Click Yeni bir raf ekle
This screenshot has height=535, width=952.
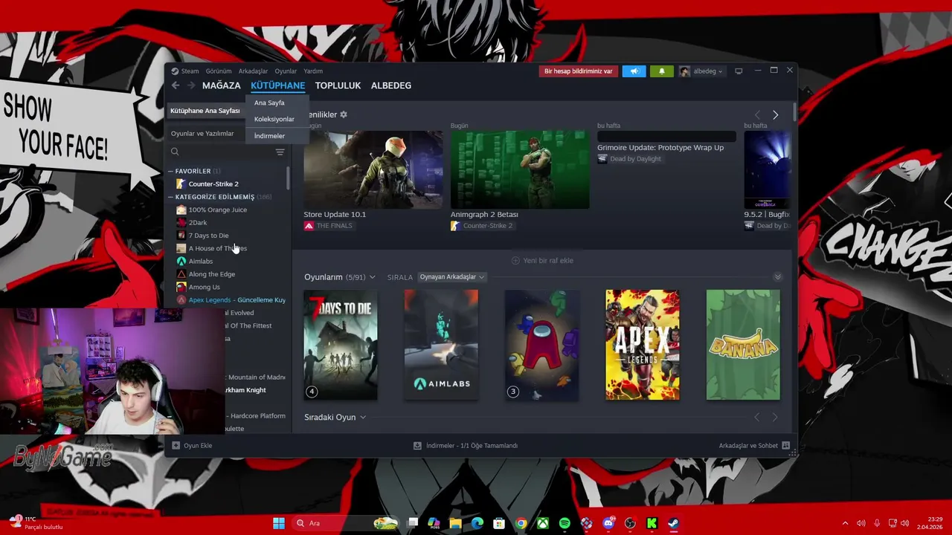(x=542, y=261)
